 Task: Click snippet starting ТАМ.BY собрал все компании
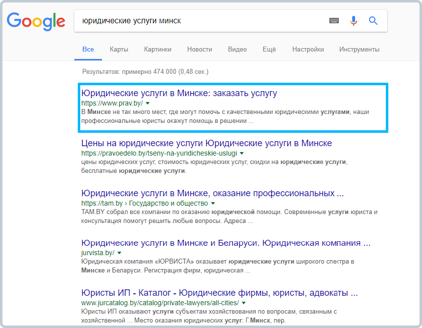[229, 217]
